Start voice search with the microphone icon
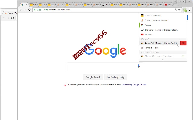 [x=139, y=66]
